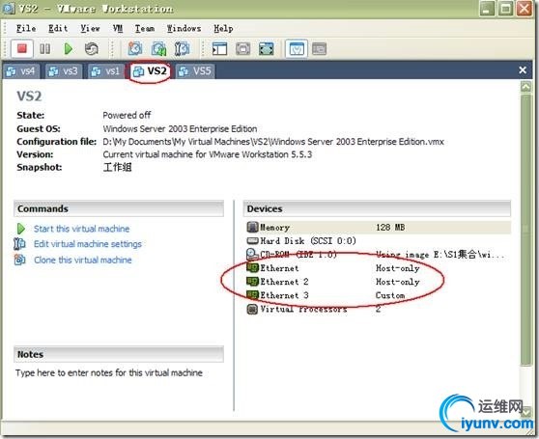The image size is (539, 439).
Task: Click the VMware icon in title bar
Action: pos(9,9)
